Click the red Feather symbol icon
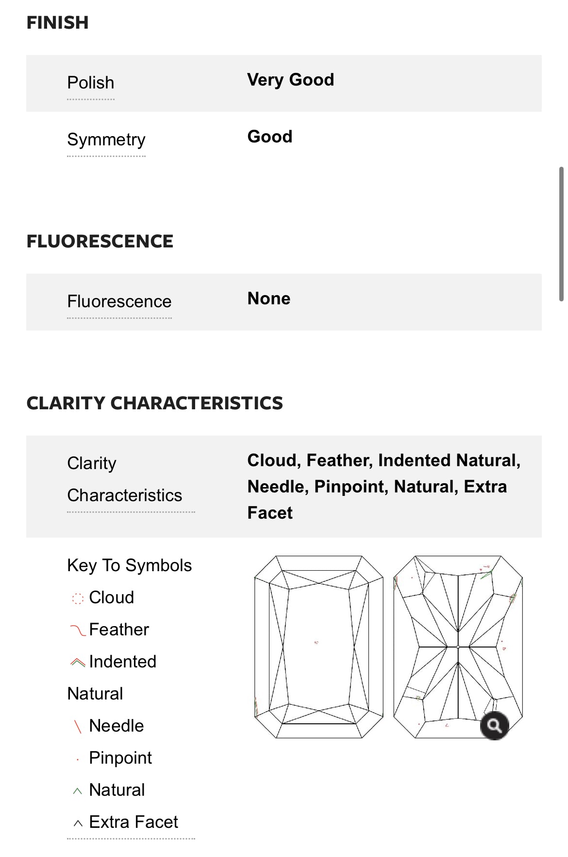The image size is (568, 857). [x=77, y=629]
